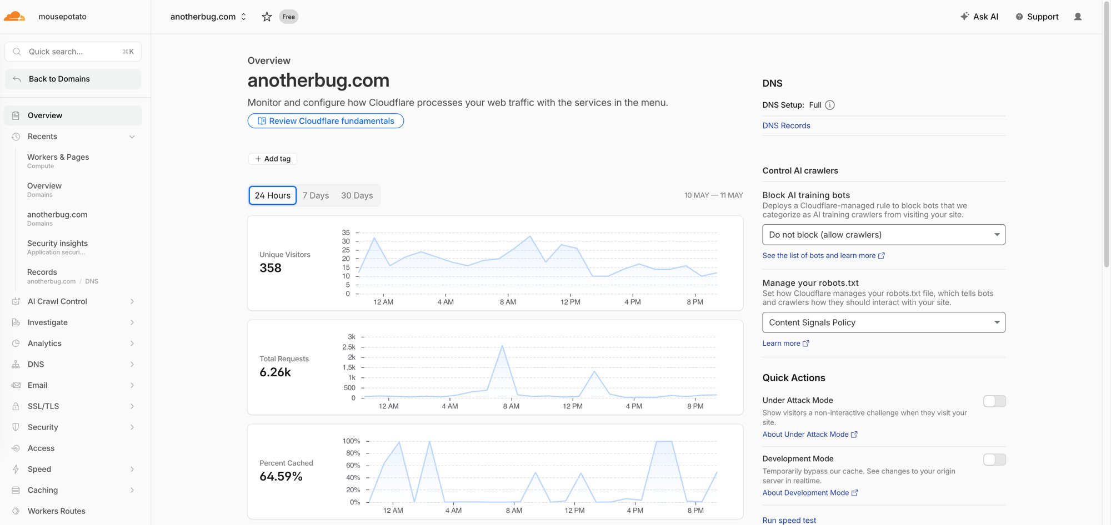Open the anotherbug.com domain switcher
The width and height of the screenshot is (1111, 525).
coord(208,17)
